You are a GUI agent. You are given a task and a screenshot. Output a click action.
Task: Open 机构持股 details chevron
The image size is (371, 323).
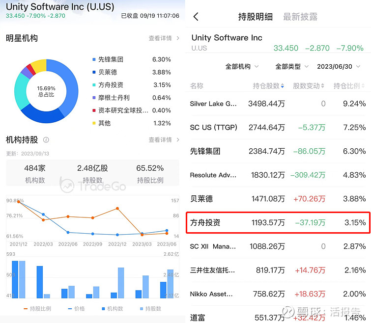(178, 140)
